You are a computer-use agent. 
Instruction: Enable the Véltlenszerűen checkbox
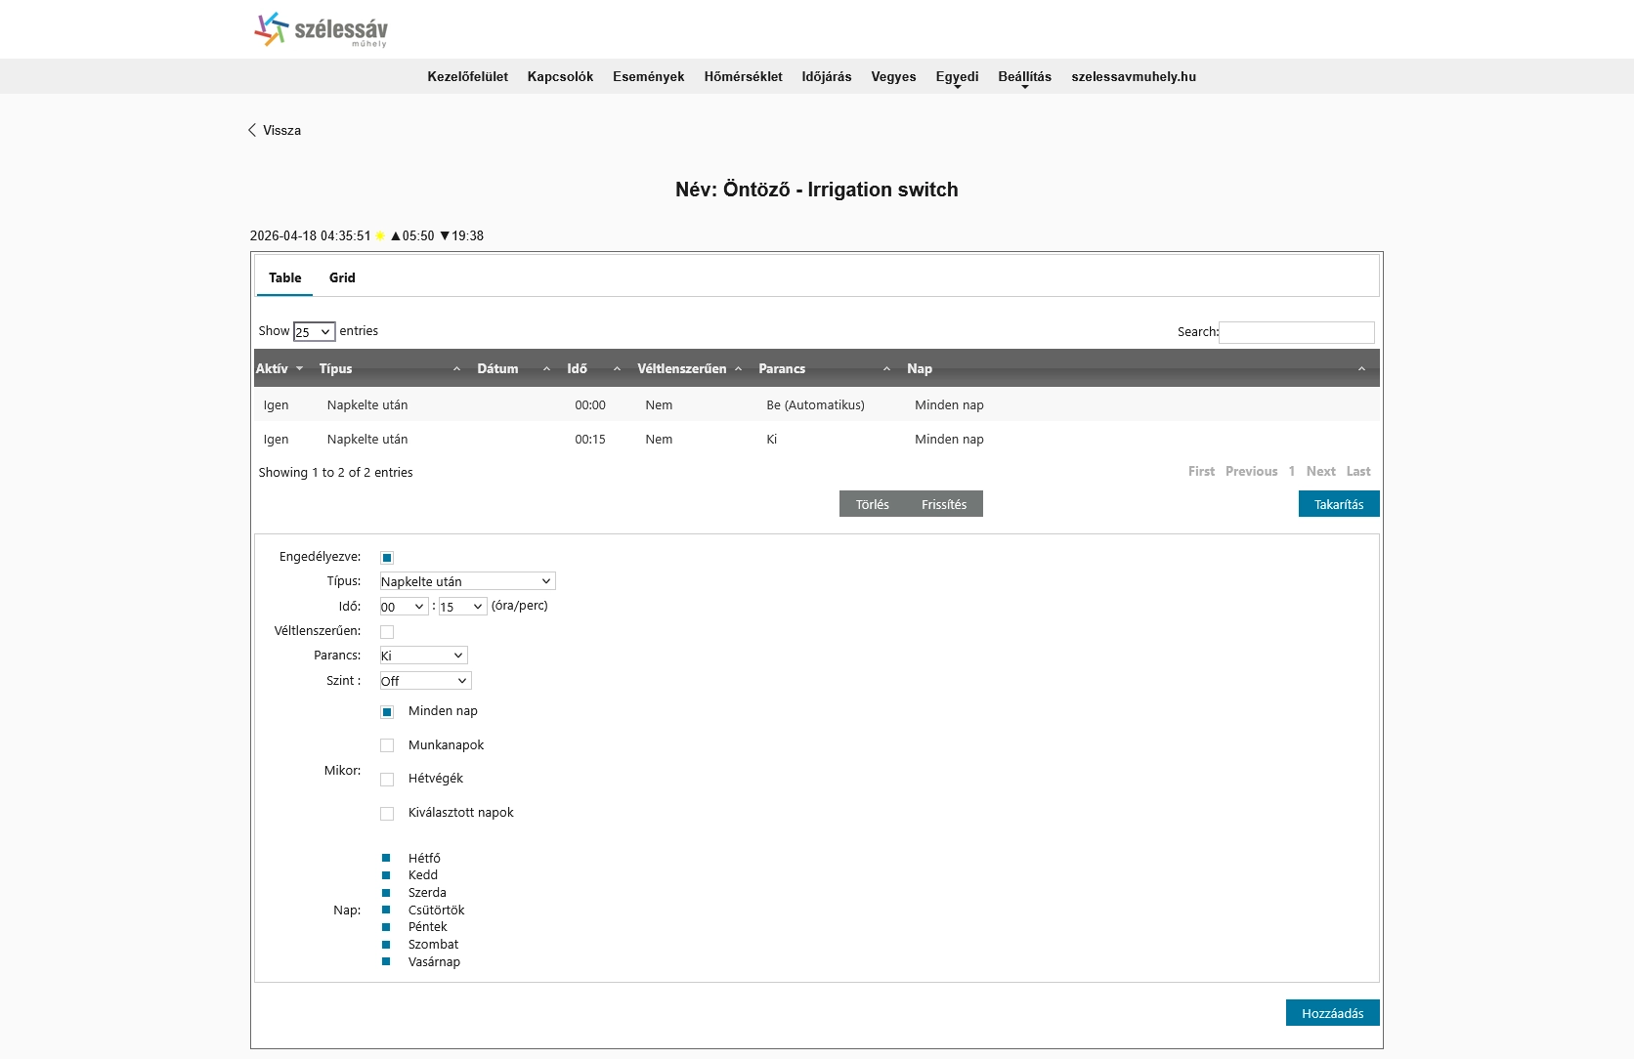pos(387,632)
